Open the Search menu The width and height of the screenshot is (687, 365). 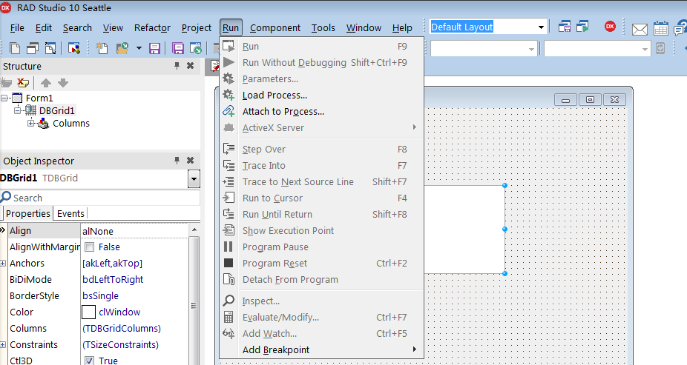point(77,28)
